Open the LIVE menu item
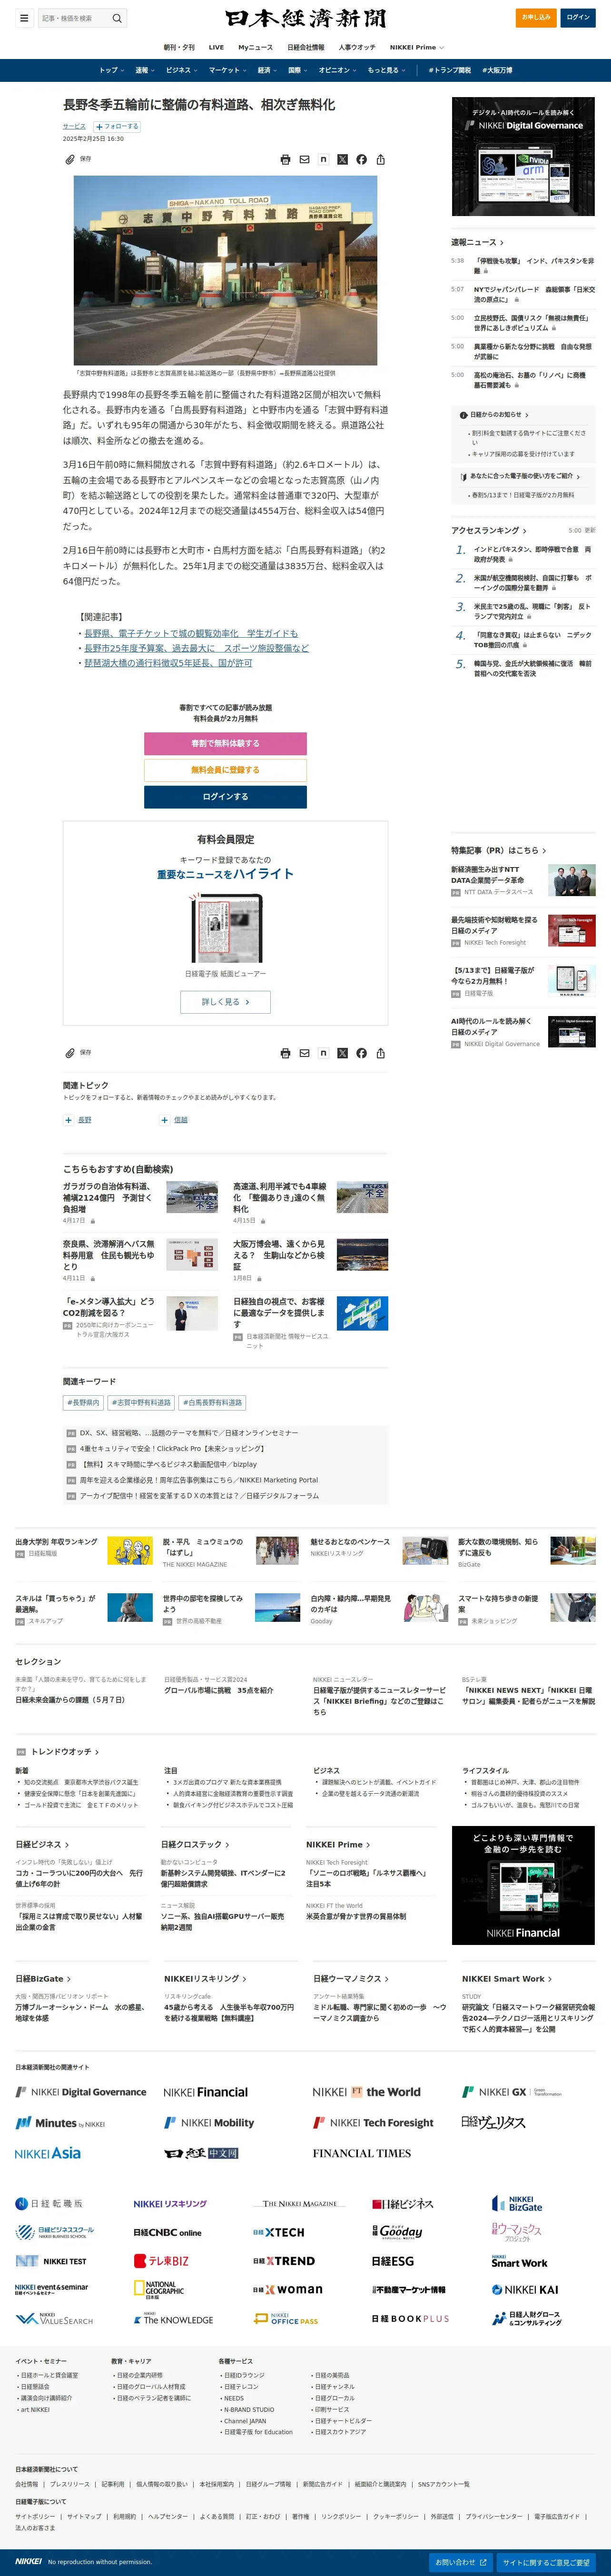Screen dimensions: 611x2576 tap(216, 47)
